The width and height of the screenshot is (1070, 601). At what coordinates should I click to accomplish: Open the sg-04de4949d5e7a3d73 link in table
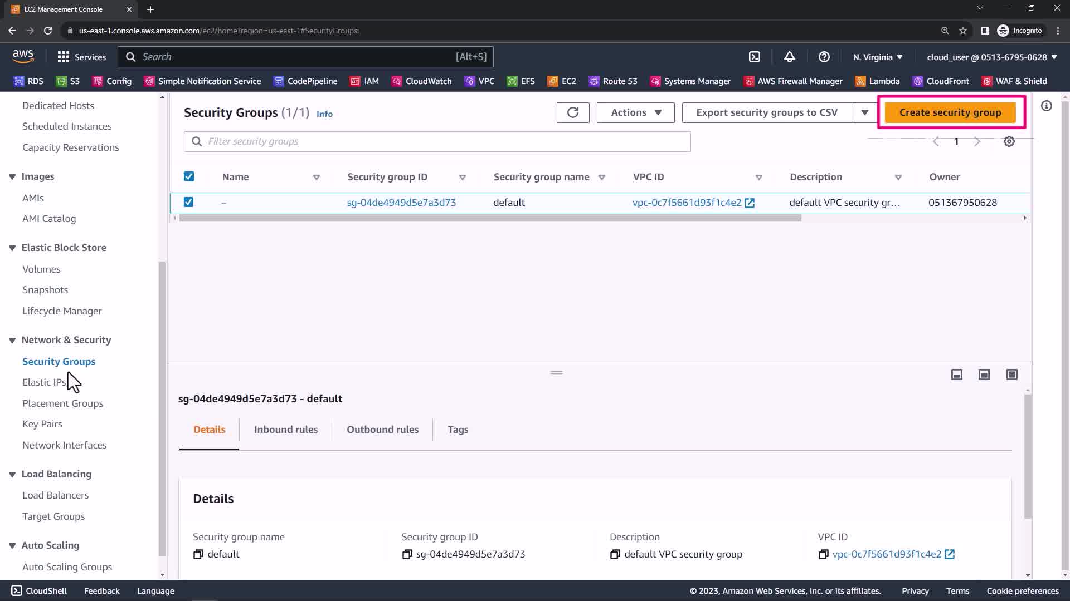tap(401, 203)
